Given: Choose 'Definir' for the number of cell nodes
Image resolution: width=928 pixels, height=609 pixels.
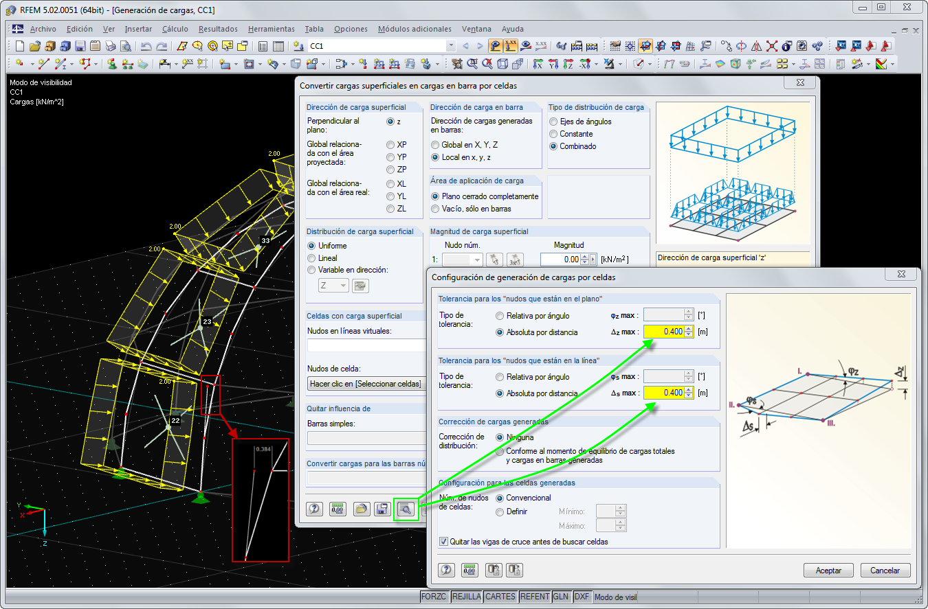Looking at the screenshot, I should click(x=500, y=512).
